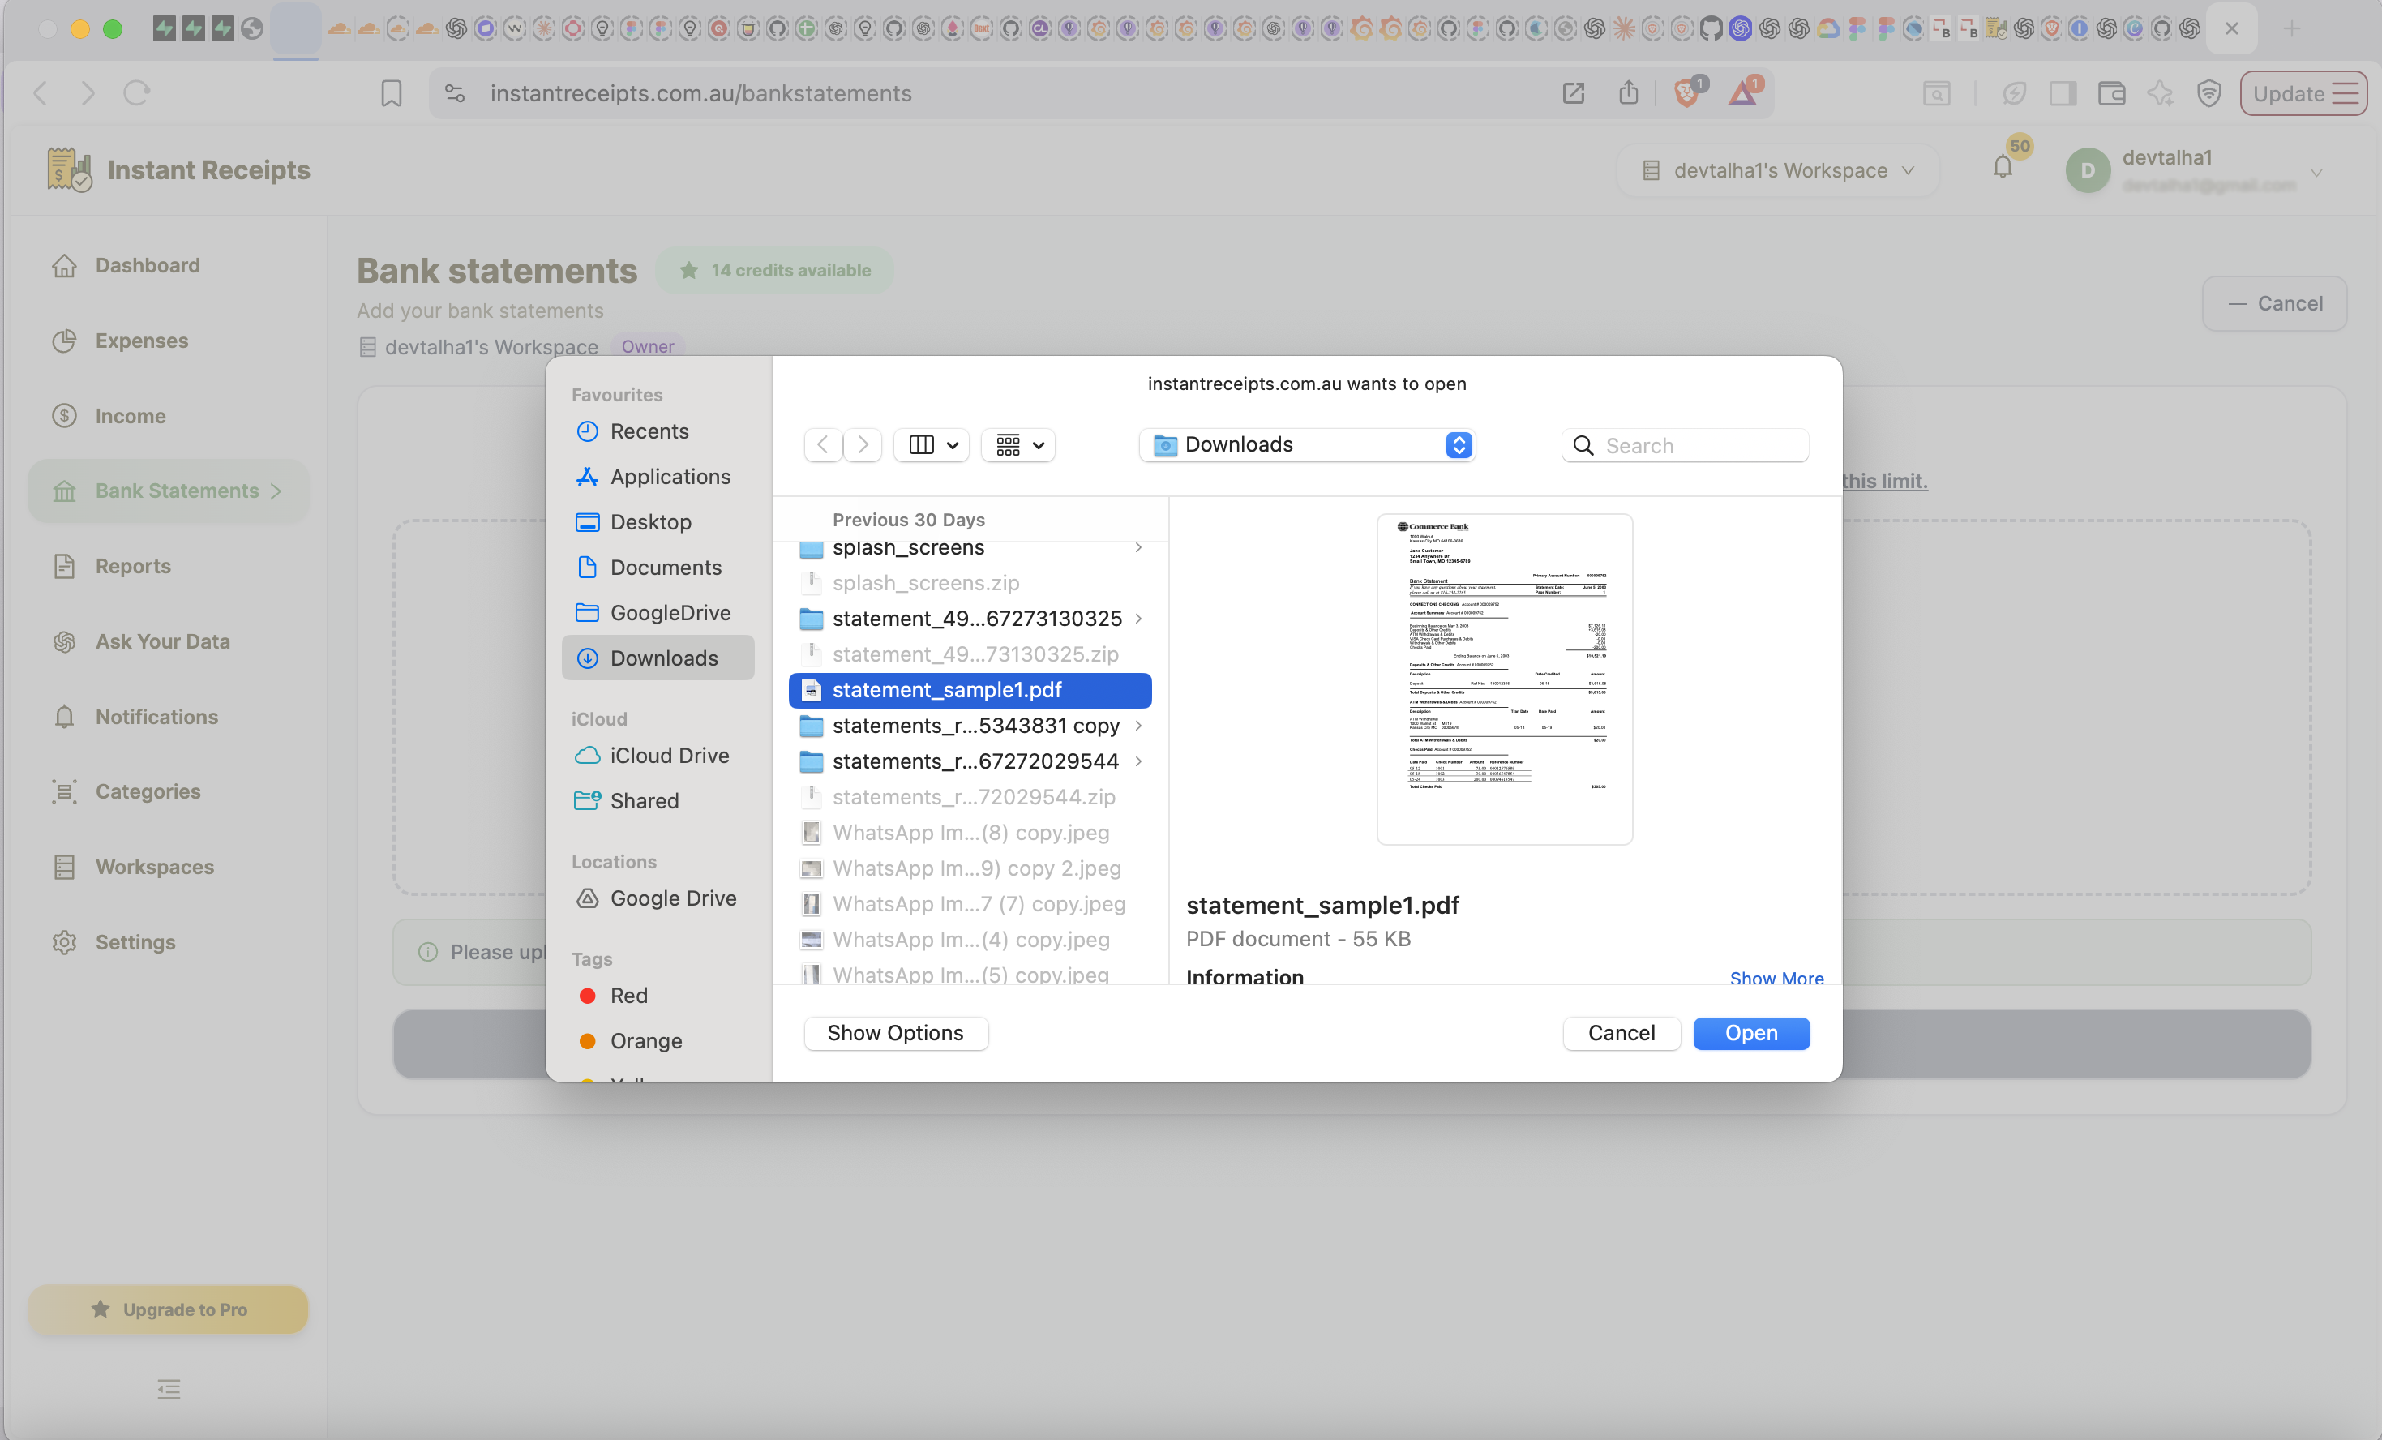The height and width of the screenshot is (1440, 2382).
Task: Click the browser reload button
Action: click(x=136, y=93)
